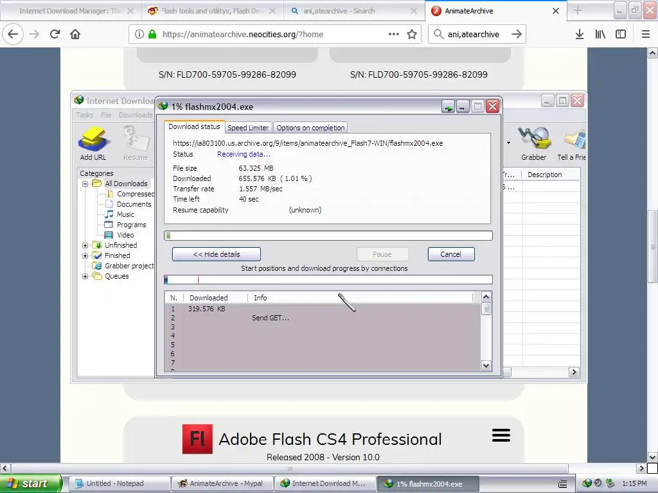Open AnimateArchive - Mypal from the taskbar
The image size is (658, 493).
pyautogui.click(x=223, y=483)
